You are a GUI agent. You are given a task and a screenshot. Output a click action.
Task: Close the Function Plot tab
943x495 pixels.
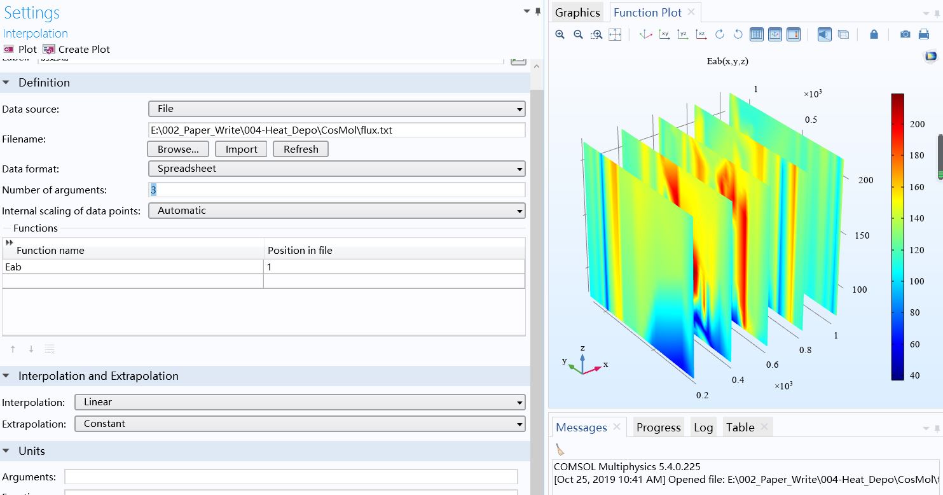[691, 11]
